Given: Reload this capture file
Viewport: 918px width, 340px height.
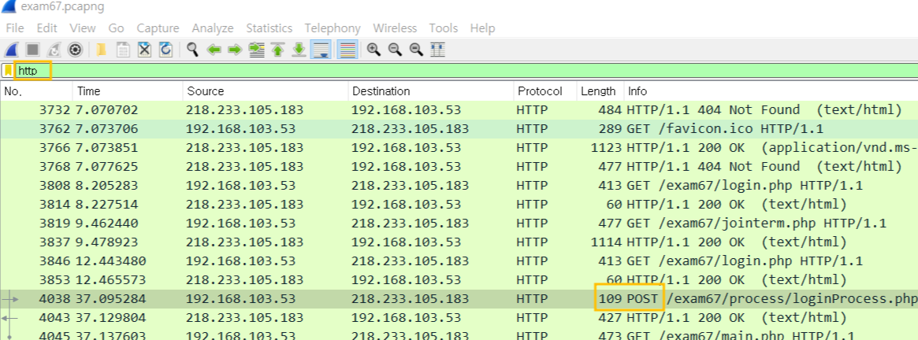Looking at the screenshot, I should point(165,50).
